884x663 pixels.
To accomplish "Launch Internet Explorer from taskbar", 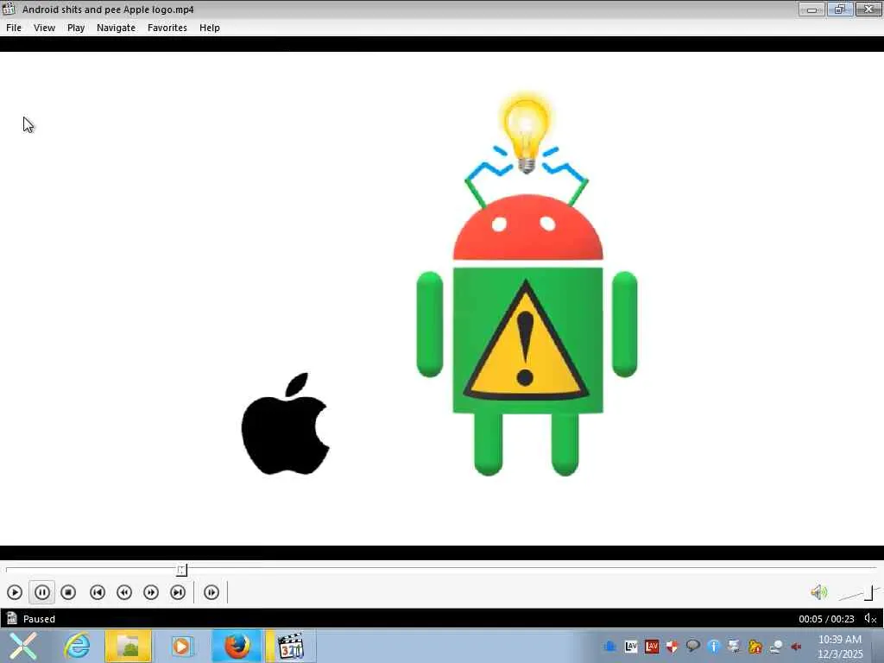I will point(77,646).
